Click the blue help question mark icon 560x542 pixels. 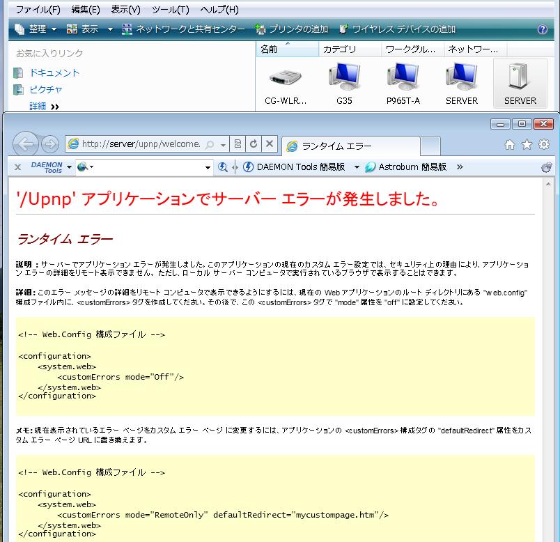542,29
